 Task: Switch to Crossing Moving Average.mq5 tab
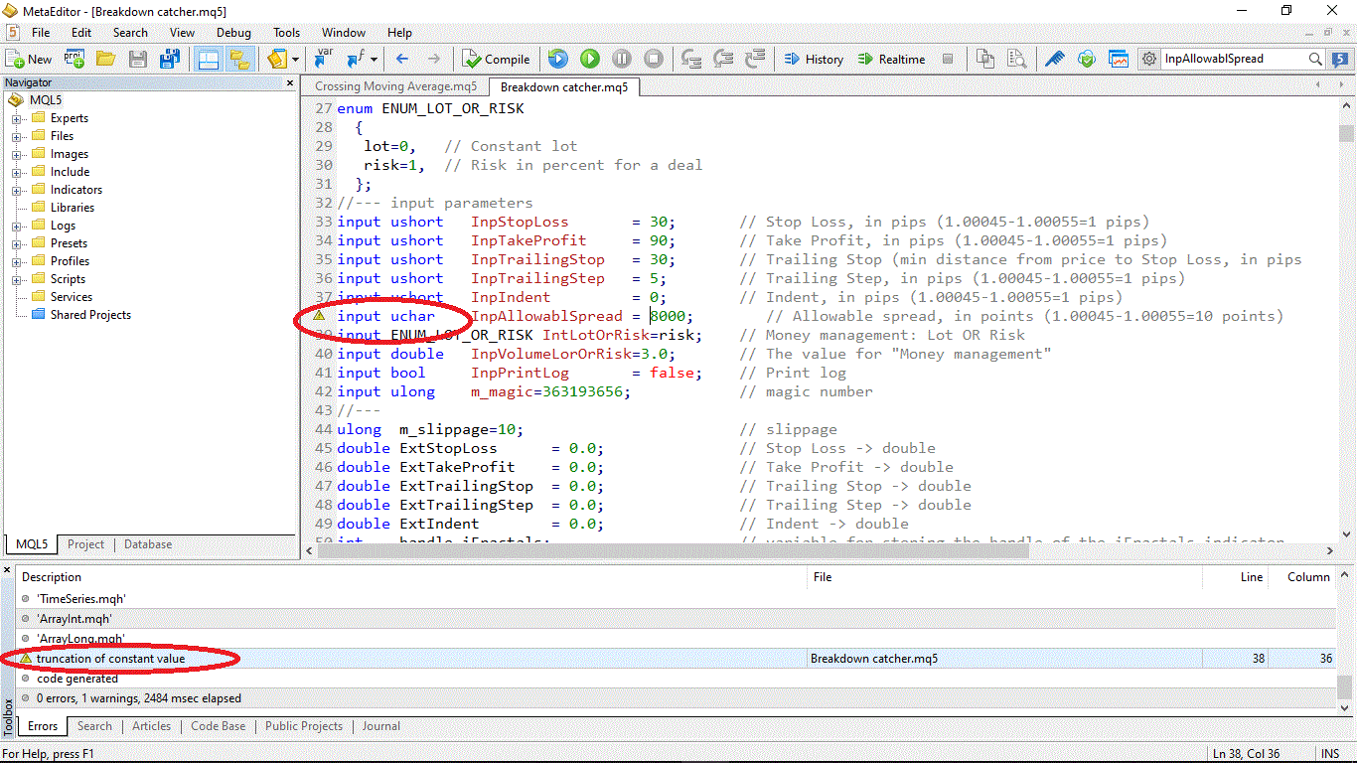(395, 87)
